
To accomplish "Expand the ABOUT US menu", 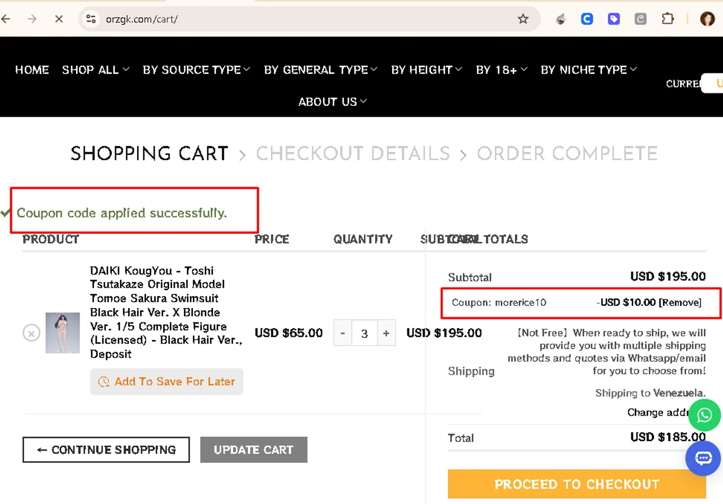I will (333, 102).
